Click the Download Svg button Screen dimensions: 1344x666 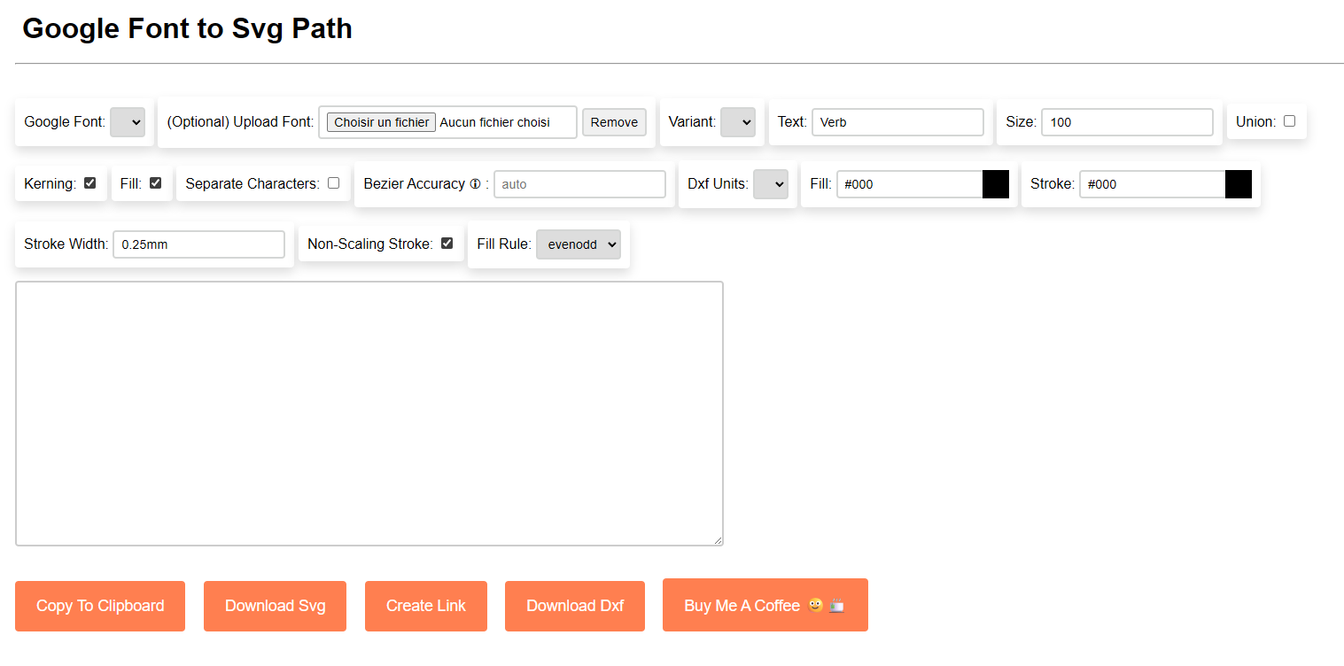(275, 606)
